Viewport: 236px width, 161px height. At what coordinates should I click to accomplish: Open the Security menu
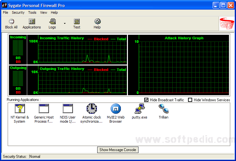(x=18, y=12)
